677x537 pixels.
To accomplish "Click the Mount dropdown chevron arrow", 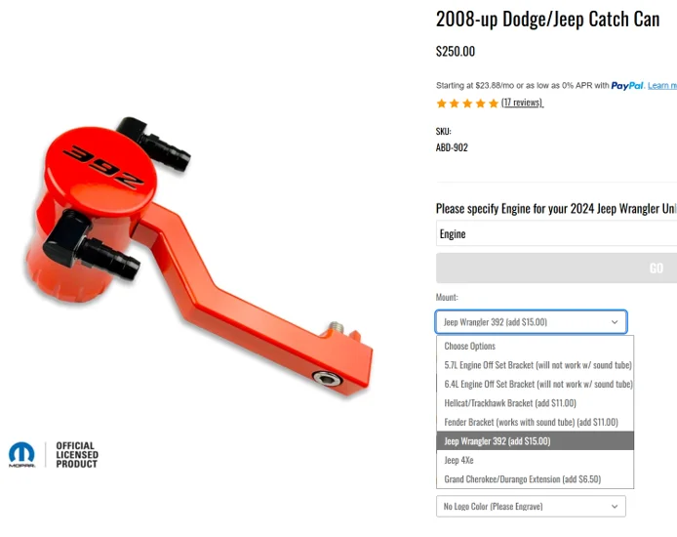I will pyautogui.click(x=615, y=322).
